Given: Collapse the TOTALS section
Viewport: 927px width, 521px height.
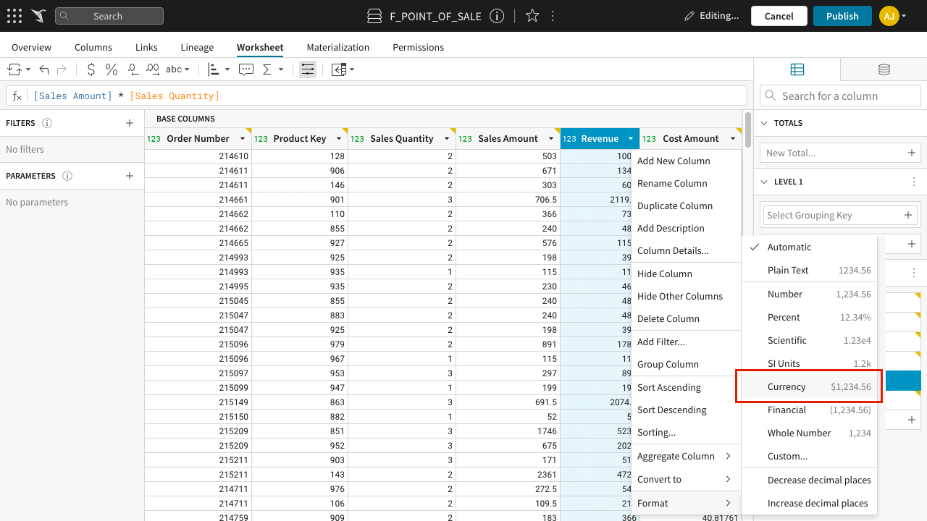Looking at the screenshot, I should tap(763, 123).
